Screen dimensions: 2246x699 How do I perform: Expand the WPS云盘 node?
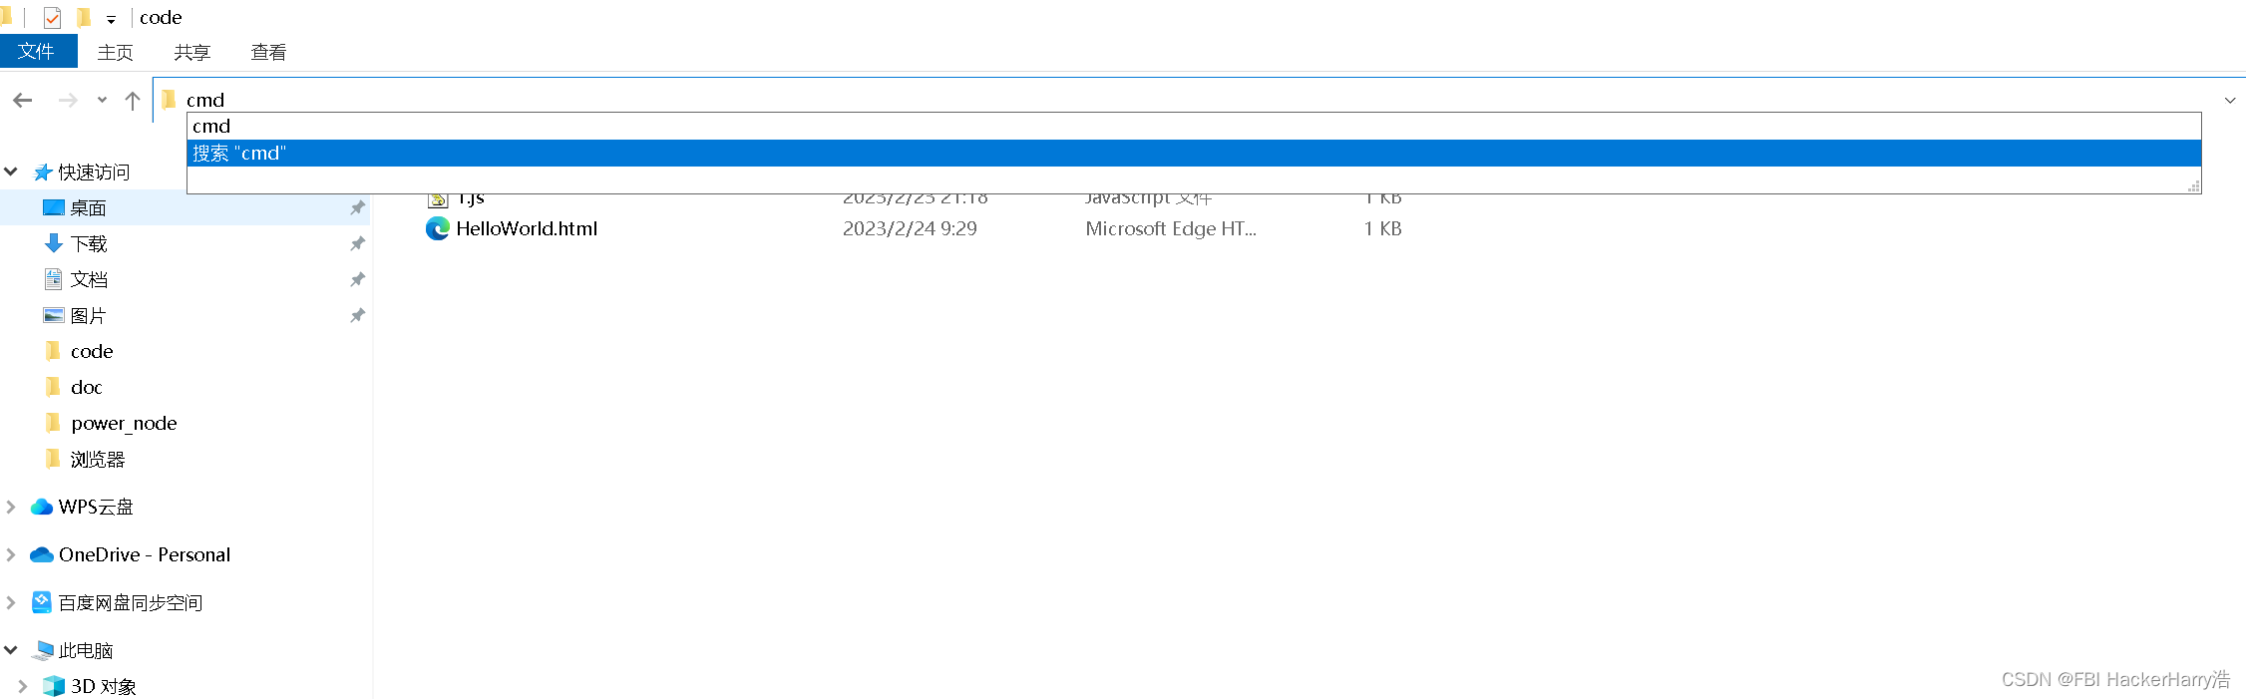11,507
